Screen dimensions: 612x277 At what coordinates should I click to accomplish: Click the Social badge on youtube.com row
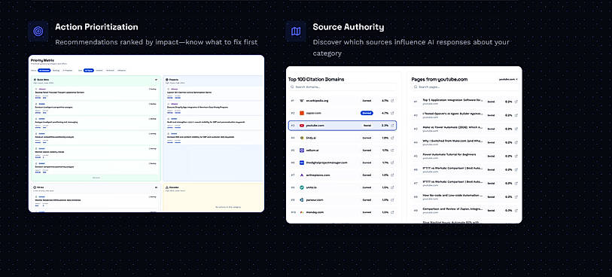pyautogui.click(x=367, y=126)
